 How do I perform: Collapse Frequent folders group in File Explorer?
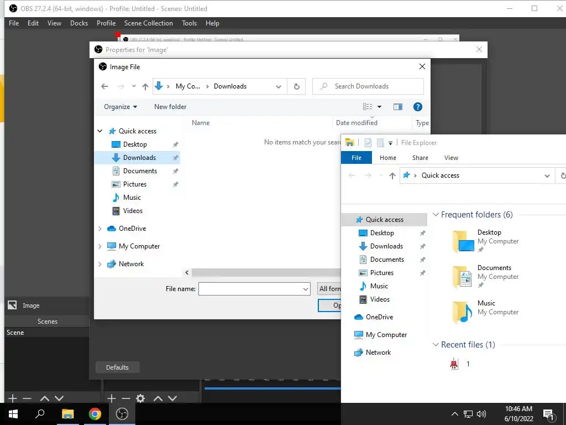pos(436,215)
